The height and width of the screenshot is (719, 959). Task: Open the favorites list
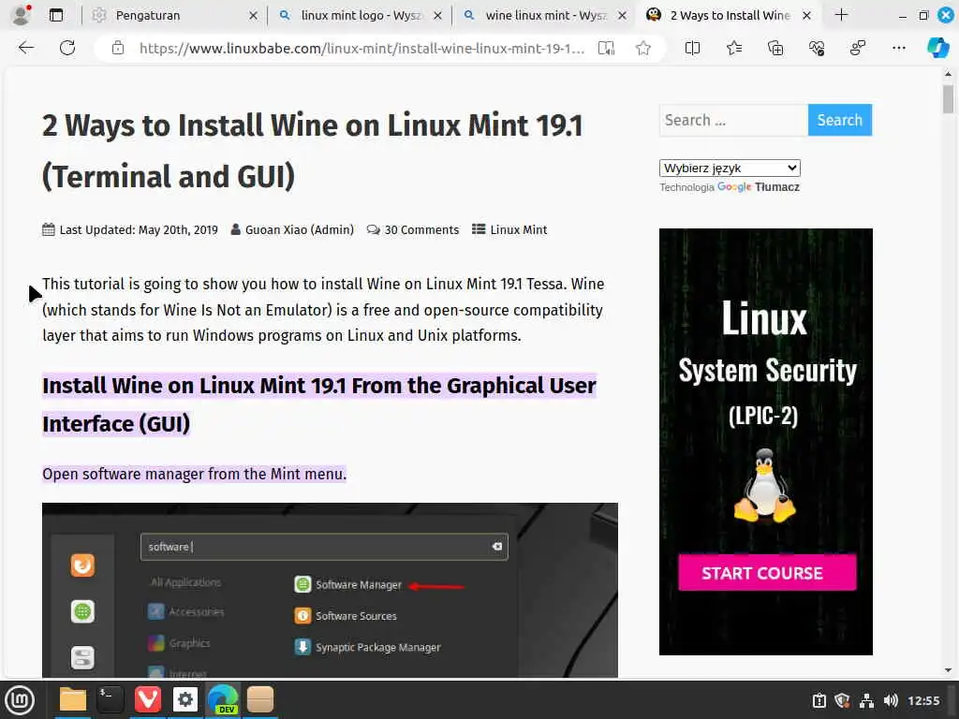pyautogui.click(x=734, y=48)
